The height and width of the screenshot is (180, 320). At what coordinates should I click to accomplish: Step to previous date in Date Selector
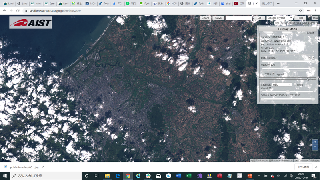click(x=309, y=58)
